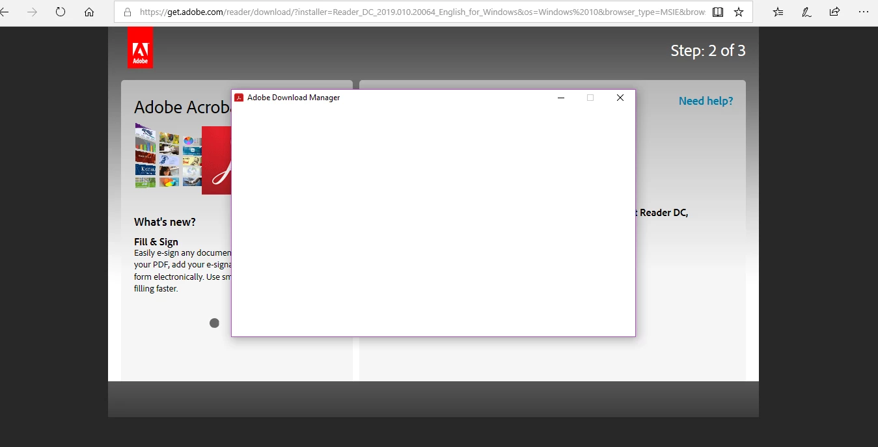878x447 pixels.
Task: Click the What's new? heading
Action: [x=165, y=222]
